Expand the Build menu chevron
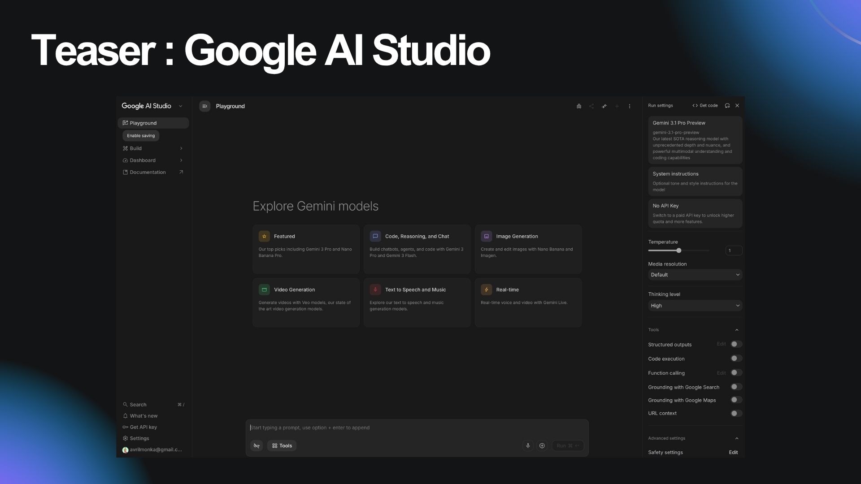Image resolution: width=861 pixels, height=484 pixels. (x=181, y=148)
